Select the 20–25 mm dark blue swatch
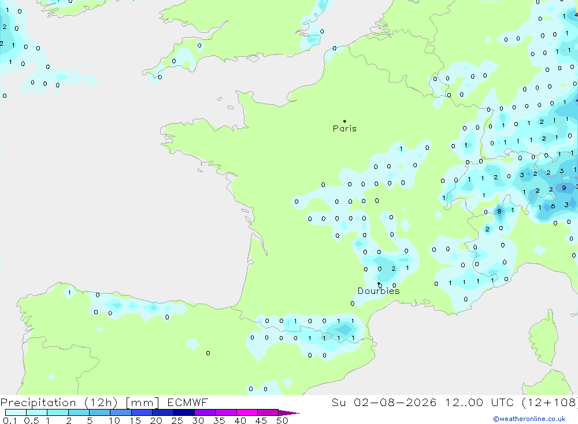This screenshot has width=578, height=424. tap(163, 412)
